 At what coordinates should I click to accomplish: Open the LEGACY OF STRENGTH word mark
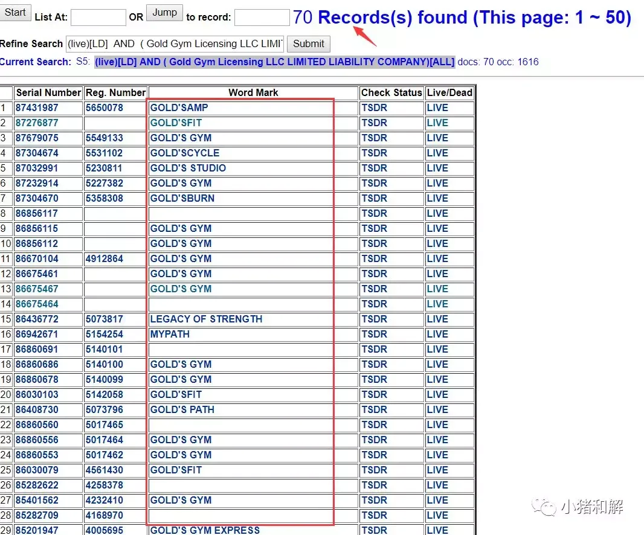tap(206, 319)
